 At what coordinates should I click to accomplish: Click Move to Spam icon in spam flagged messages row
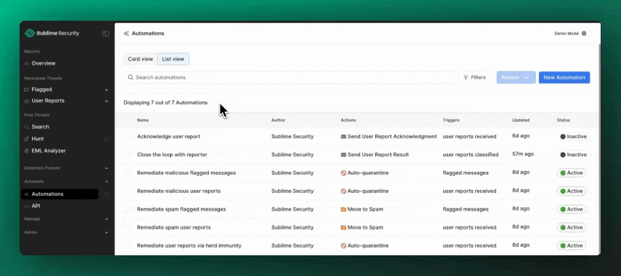[x=343, y=209]
